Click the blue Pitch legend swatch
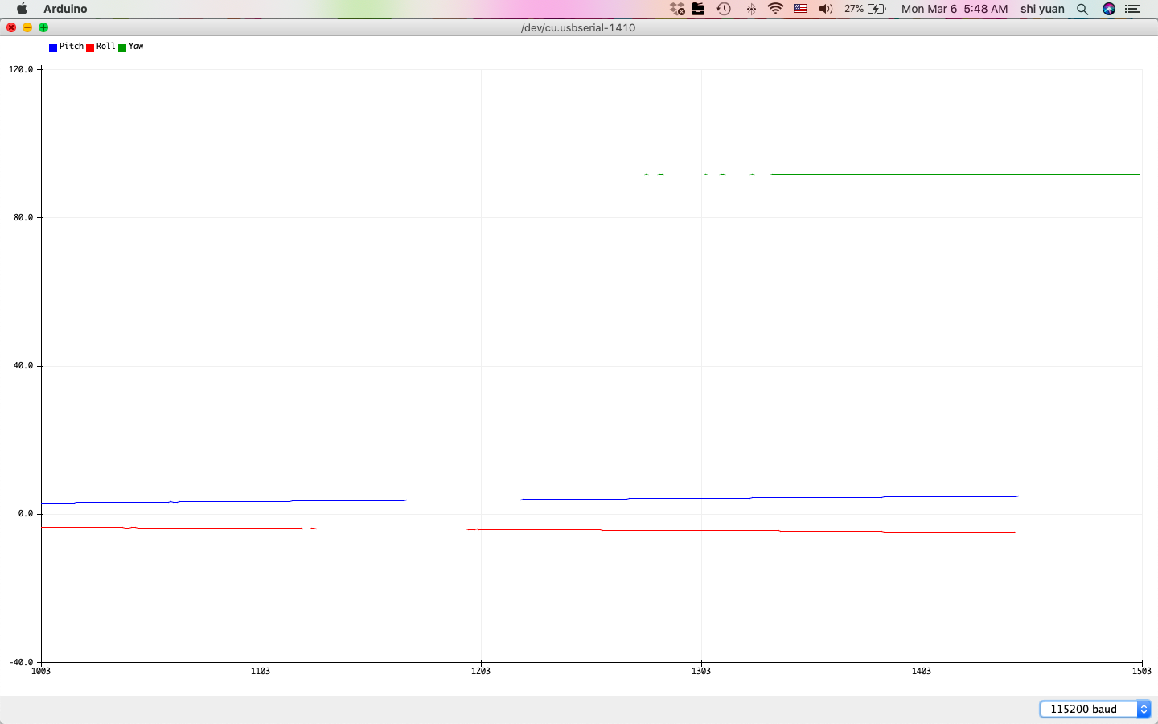1158x724 pixels. coord(53,48)
